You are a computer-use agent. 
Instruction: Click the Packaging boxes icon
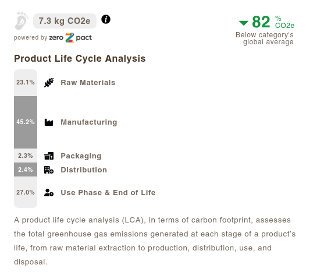tap(49, 156)
